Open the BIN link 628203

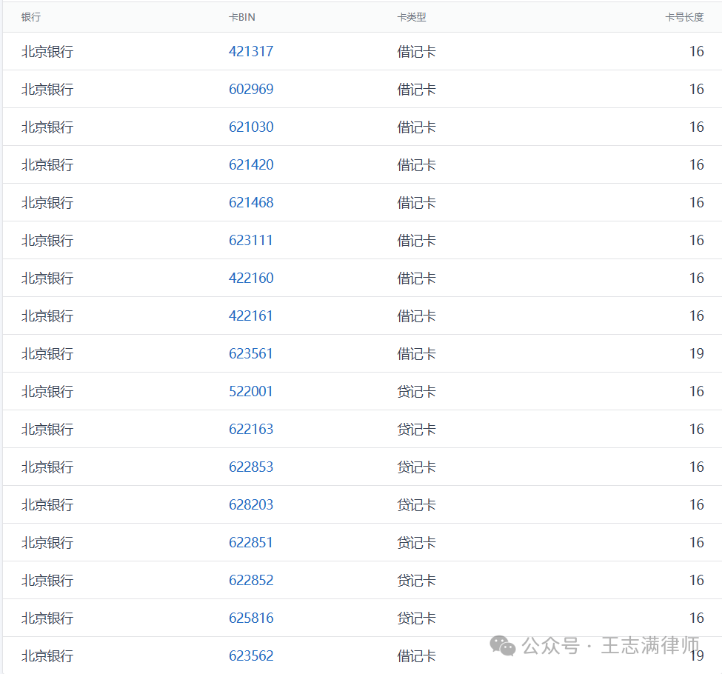[251, 504]
